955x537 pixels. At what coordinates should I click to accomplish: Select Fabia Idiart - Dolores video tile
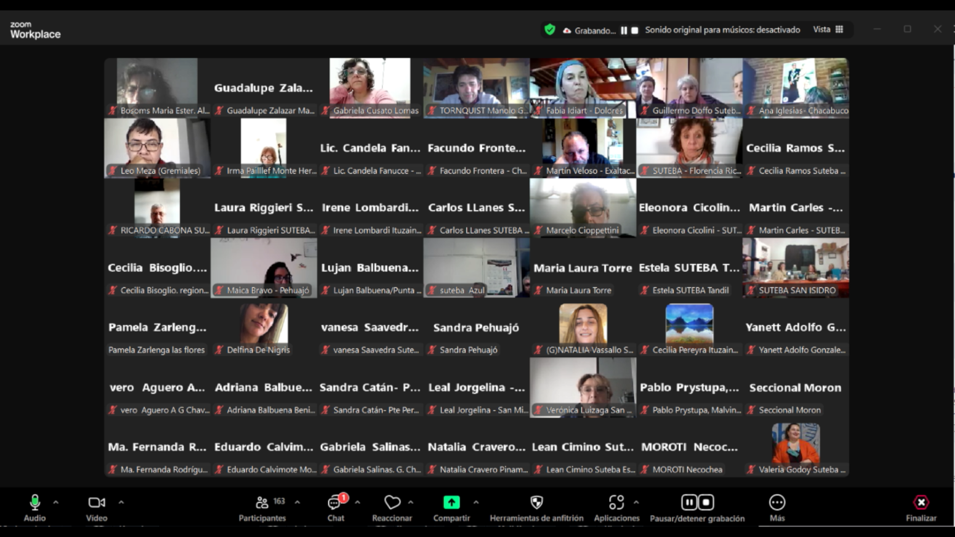tap(583, 87)
